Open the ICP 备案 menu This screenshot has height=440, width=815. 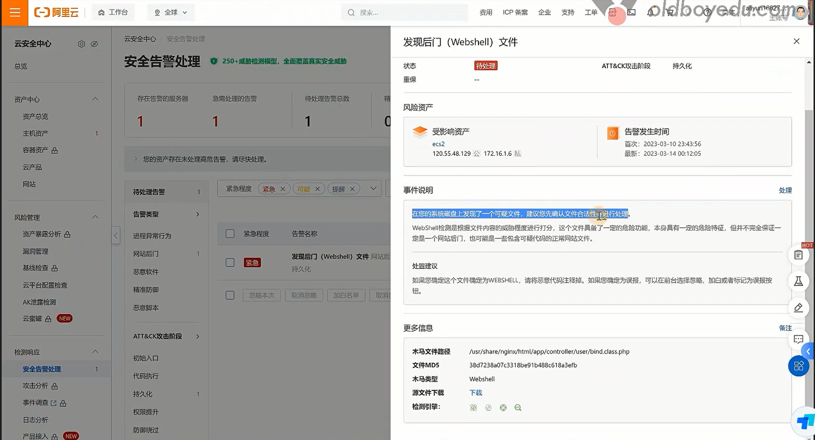[515, 12]
